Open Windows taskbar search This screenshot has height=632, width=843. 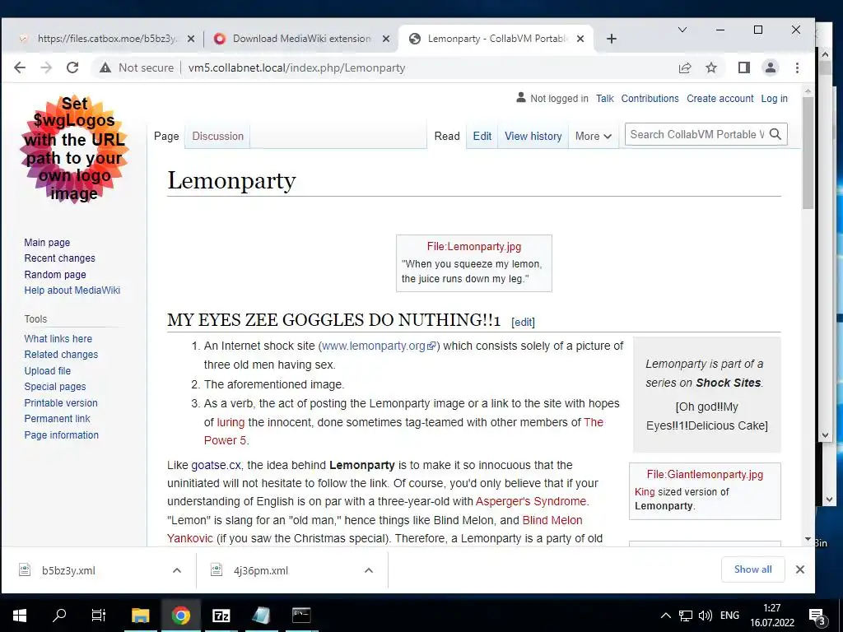(59, 616)
